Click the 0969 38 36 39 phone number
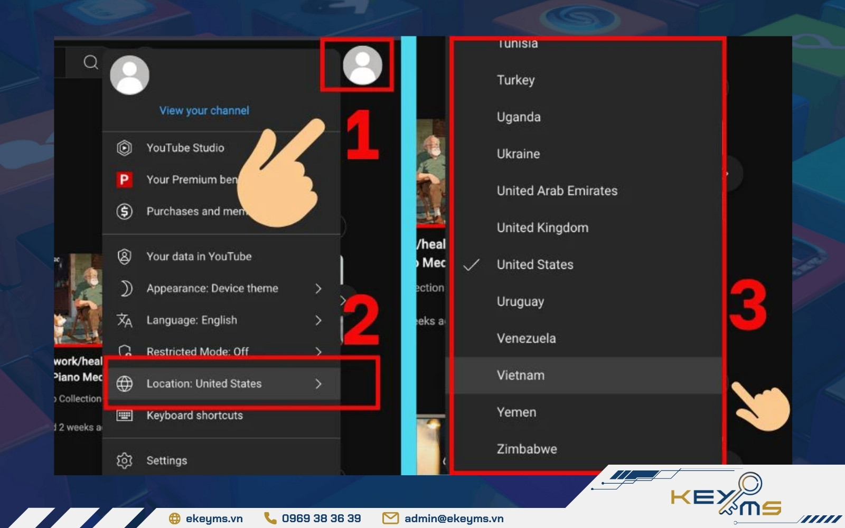Viewport: 845px width, 528px height. pyautogui.click(x=321, y=518)
